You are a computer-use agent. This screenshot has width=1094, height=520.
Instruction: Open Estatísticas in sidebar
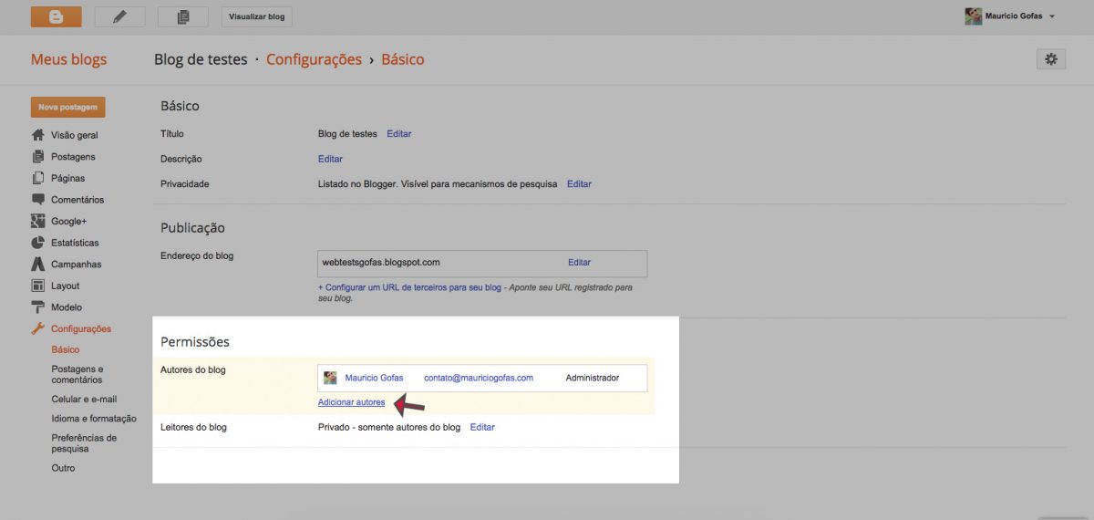(75, 243)
